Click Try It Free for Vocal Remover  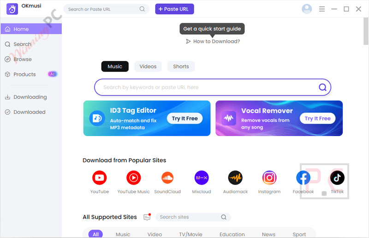pyautogui.click(x=317, y=119)
